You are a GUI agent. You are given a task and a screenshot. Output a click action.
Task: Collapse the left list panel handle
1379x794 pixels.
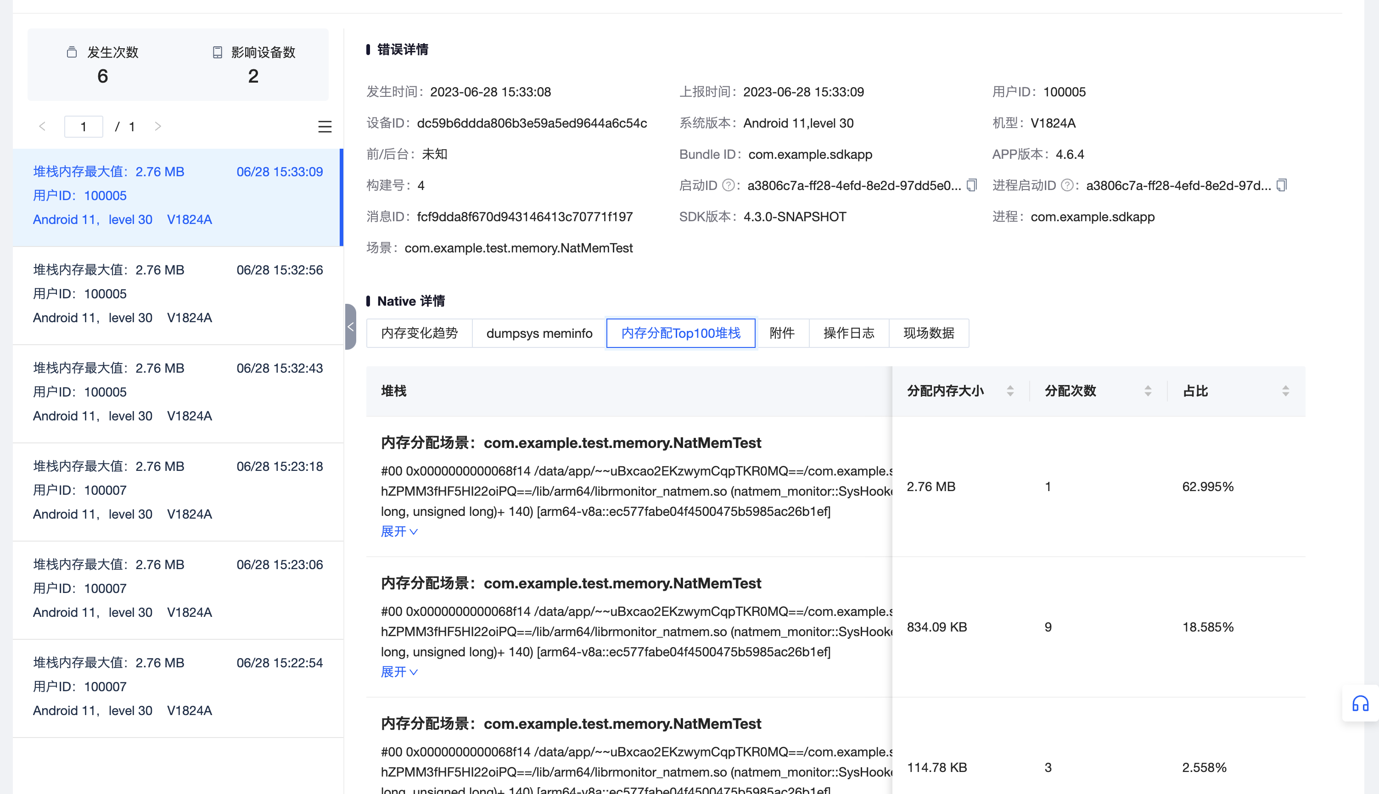[x=351, y=327]
